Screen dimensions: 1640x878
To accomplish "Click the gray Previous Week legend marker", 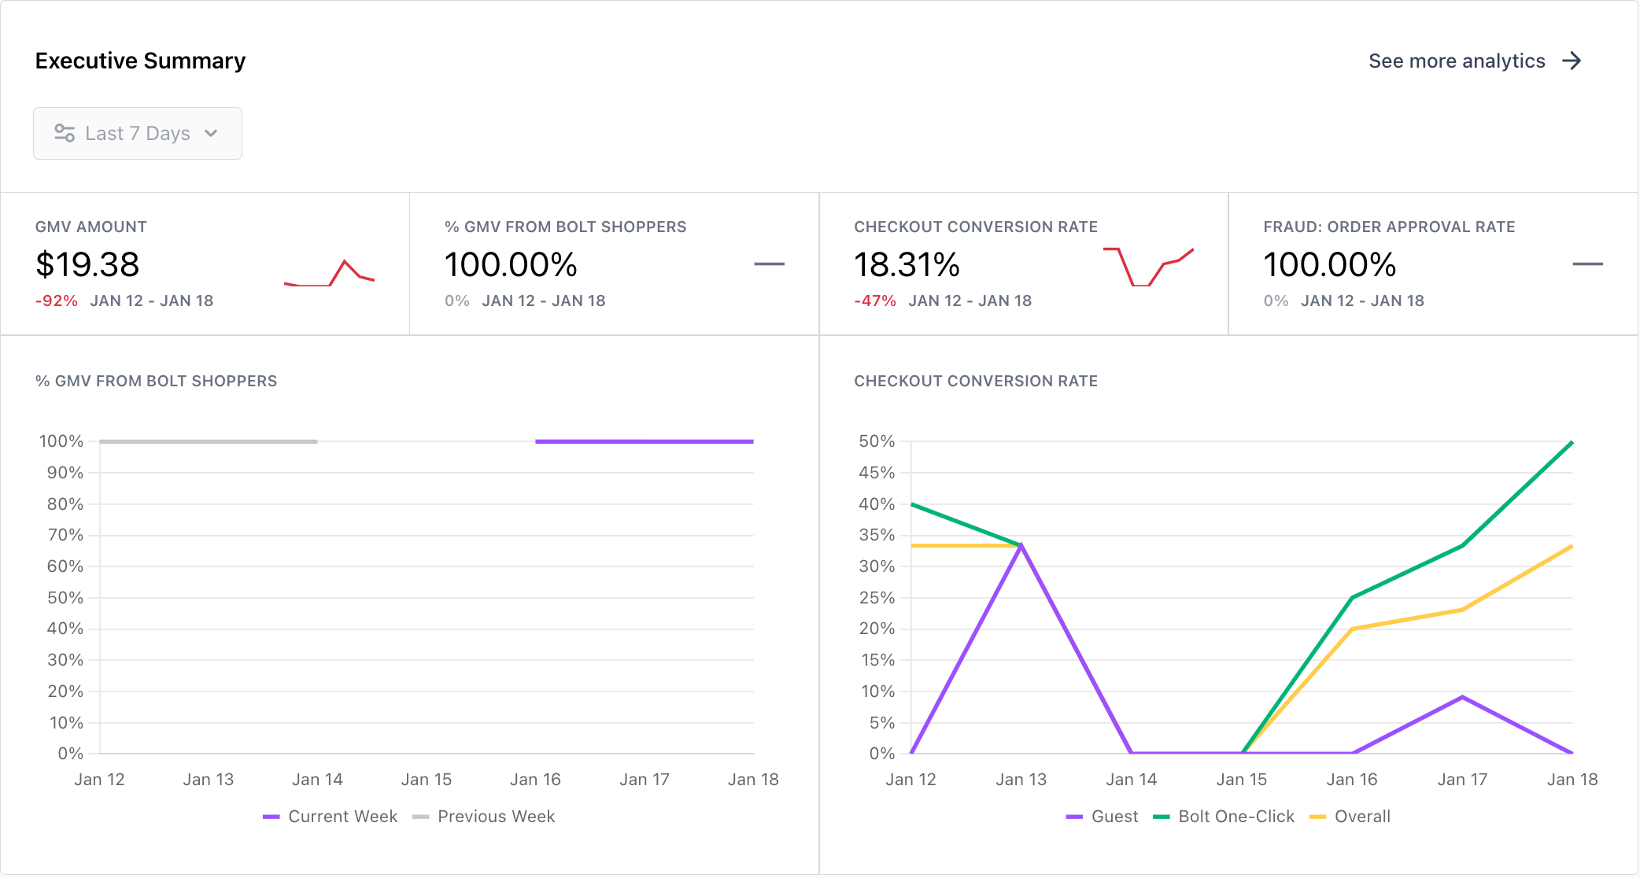I will point(421,817).
